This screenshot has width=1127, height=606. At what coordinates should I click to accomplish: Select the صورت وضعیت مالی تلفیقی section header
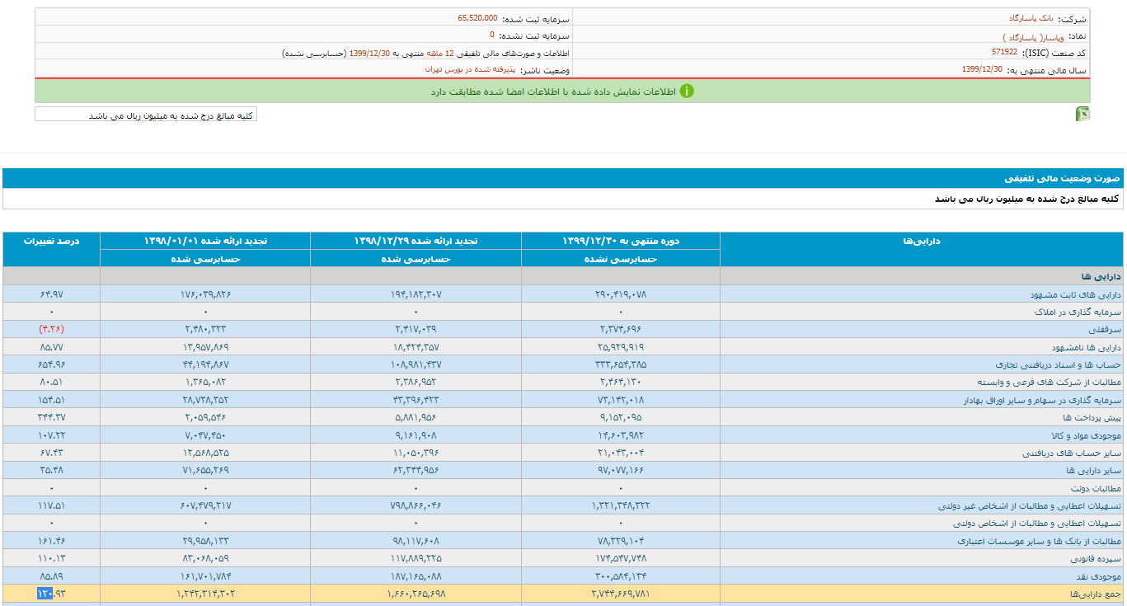(x=1063, y=178)
